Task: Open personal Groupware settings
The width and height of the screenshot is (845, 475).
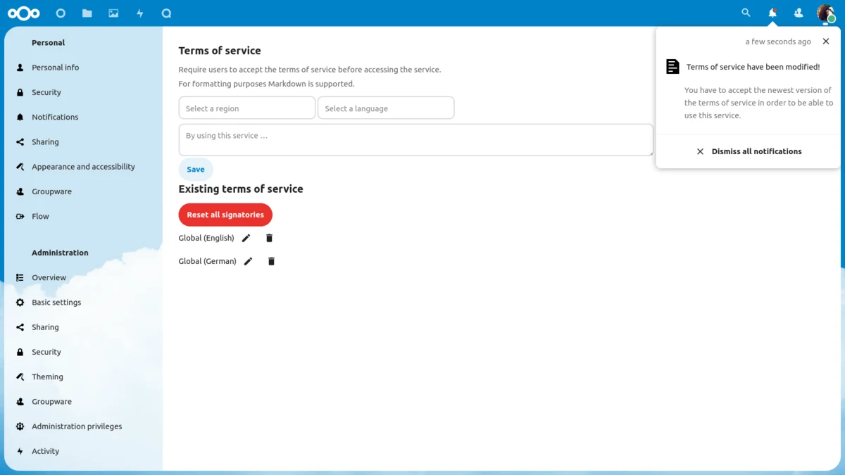Action: tap(83, 191)
